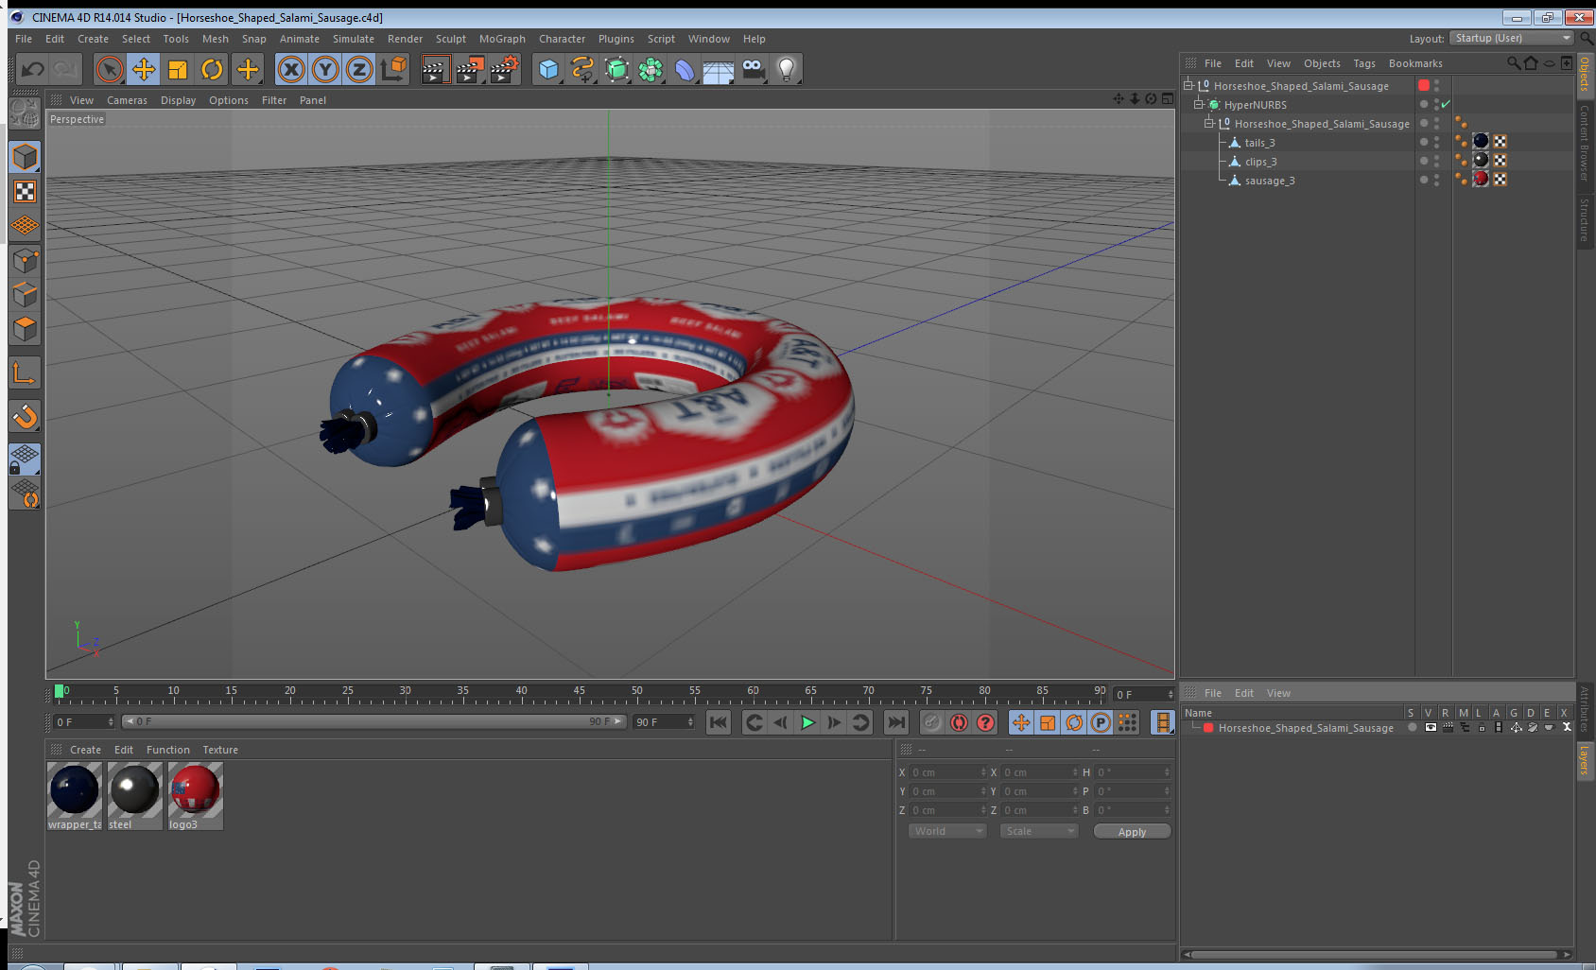Select logo3 material thumbnail
The width and height of the screenshot is (1596, 970).
point(196,796)
